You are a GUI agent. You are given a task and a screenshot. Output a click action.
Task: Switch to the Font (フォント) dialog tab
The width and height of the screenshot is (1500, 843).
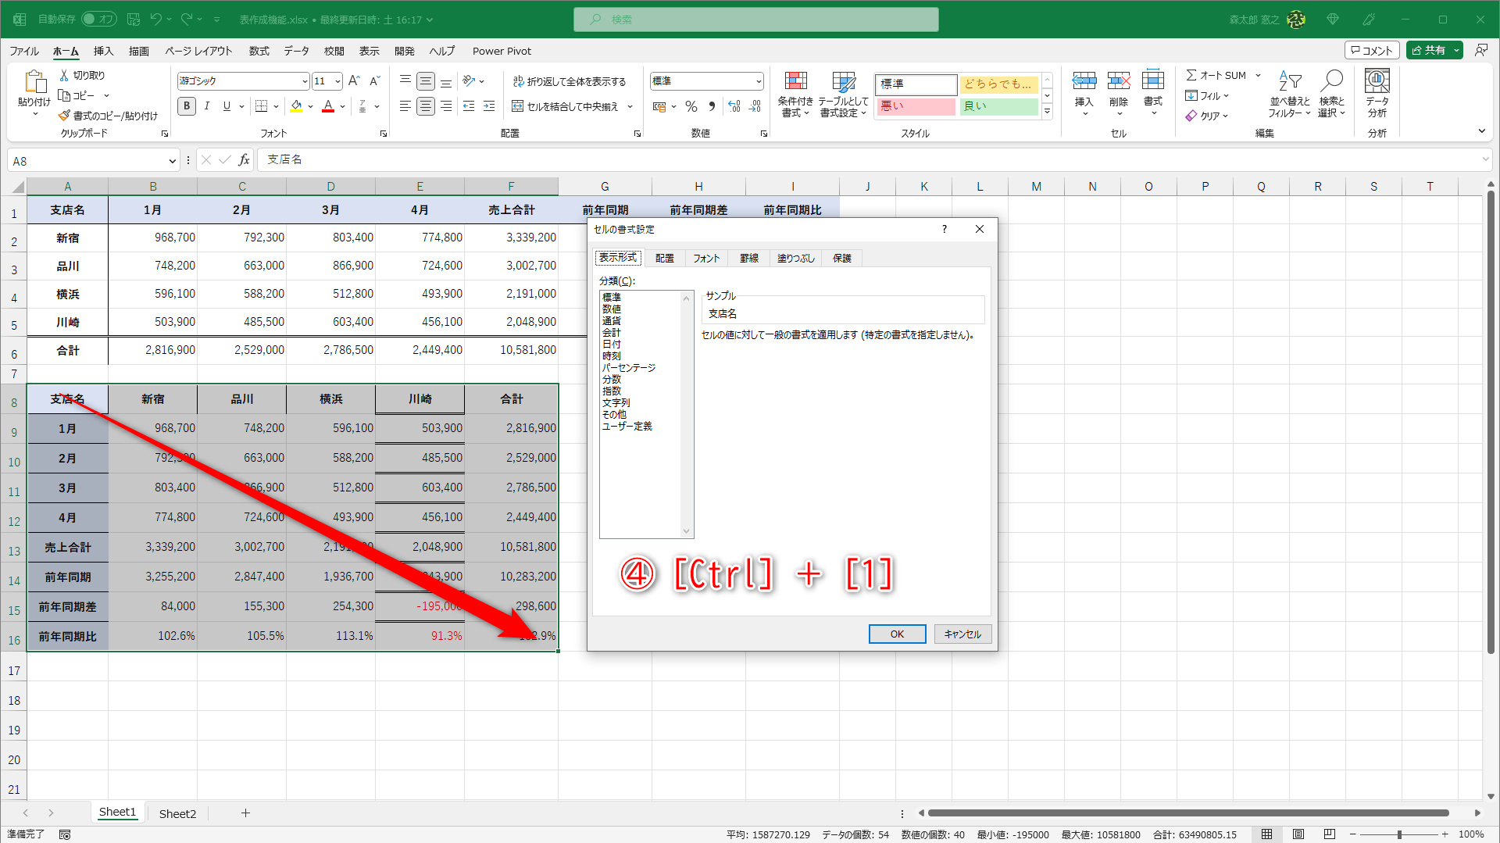pyautogui.click(x=706, y=258)
